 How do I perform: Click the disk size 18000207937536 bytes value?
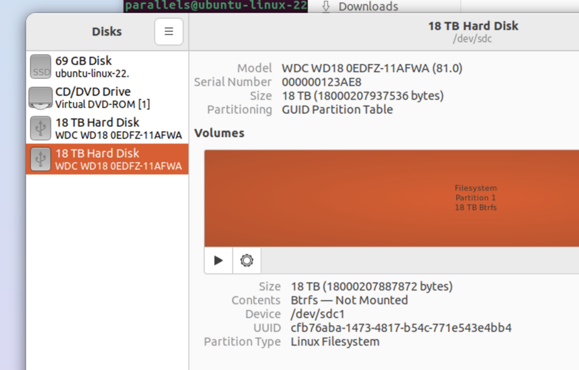[362, 96]
